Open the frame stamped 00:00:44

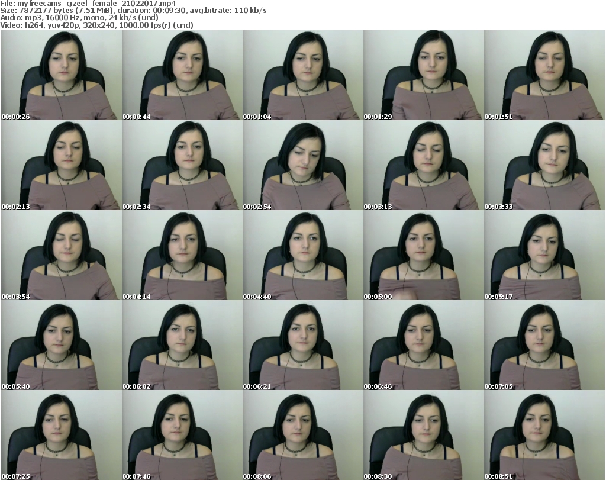coord(182,75)
